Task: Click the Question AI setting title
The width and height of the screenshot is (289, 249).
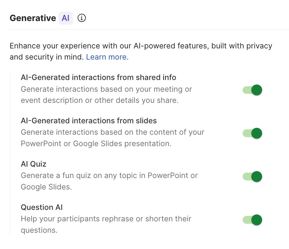Action: (42, 207)
